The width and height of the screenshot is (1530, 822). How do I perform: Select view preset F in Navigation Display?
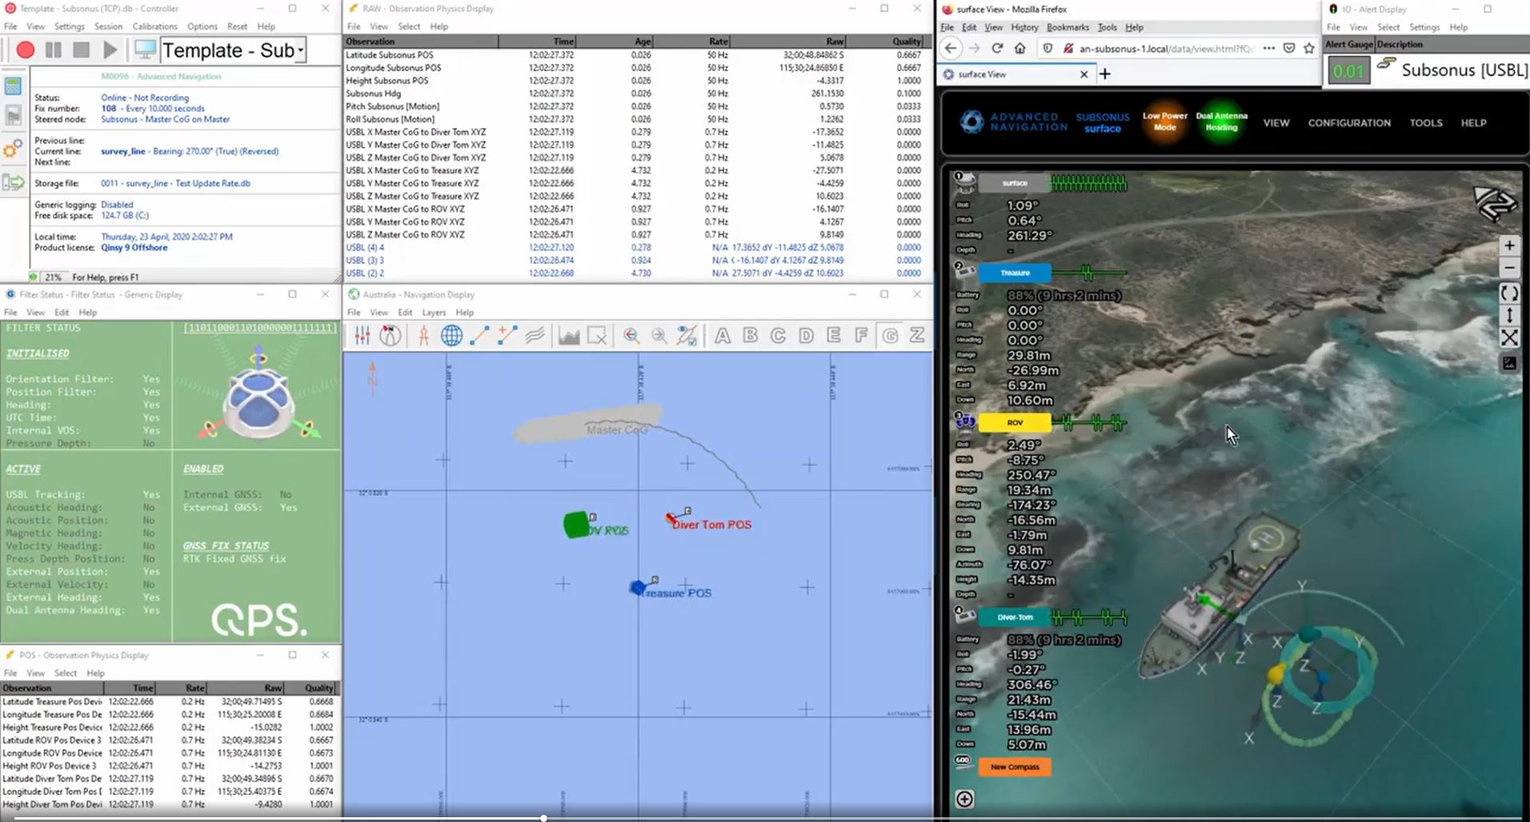coord(861,336)
